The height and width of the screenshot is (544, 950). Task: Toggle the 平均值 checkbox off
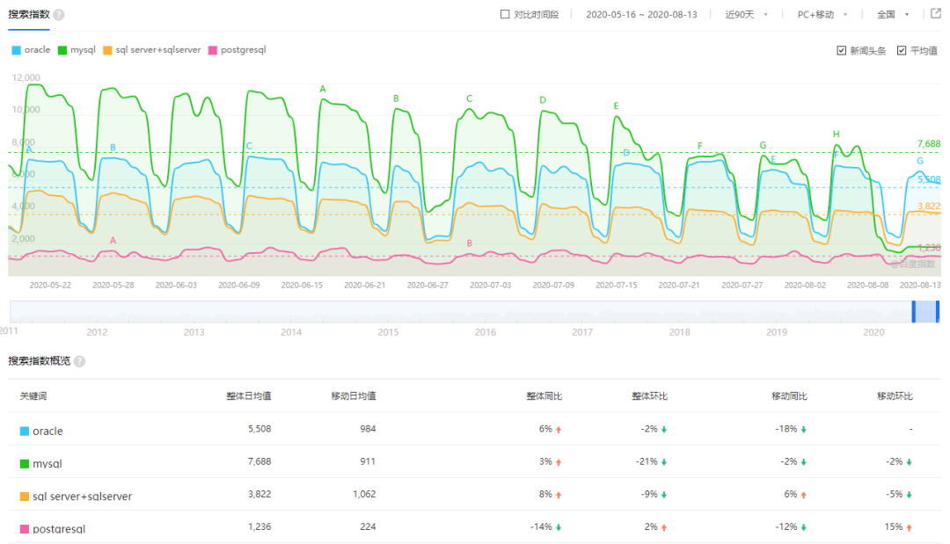902,51
